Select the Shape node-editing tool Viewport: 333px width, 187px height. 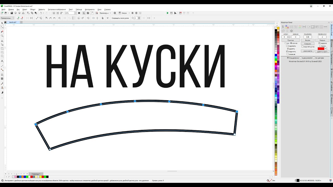(2, 27)
